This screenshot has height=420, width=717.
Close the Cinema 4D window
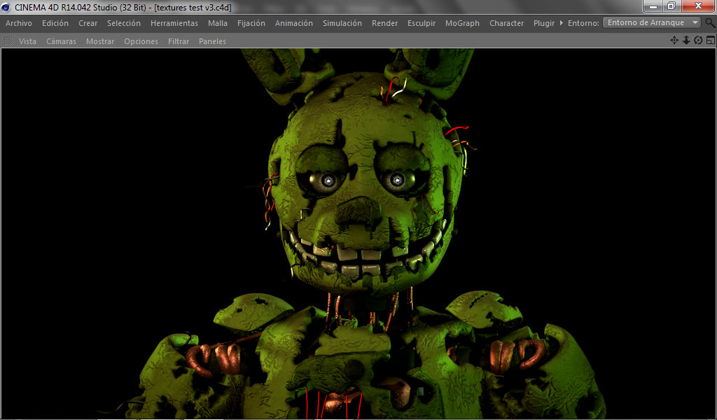[698, 6]
